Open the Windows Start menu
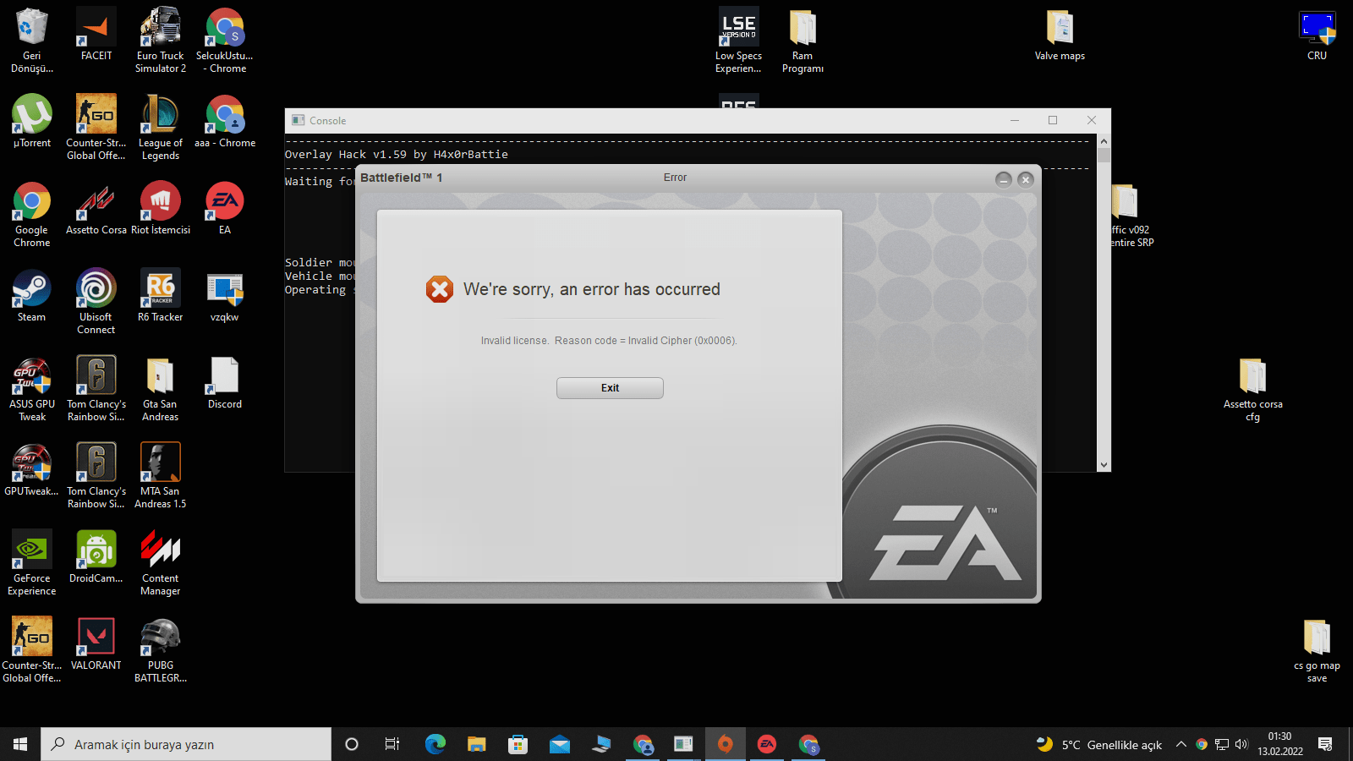The image size is (1353, 761). pos(20,744)
